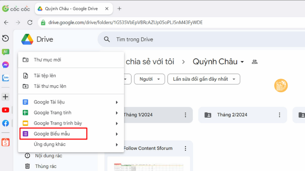Viewport: 305px width, 171px height.
Task: Click the secure lock icon in address bar
Action: 43,22
